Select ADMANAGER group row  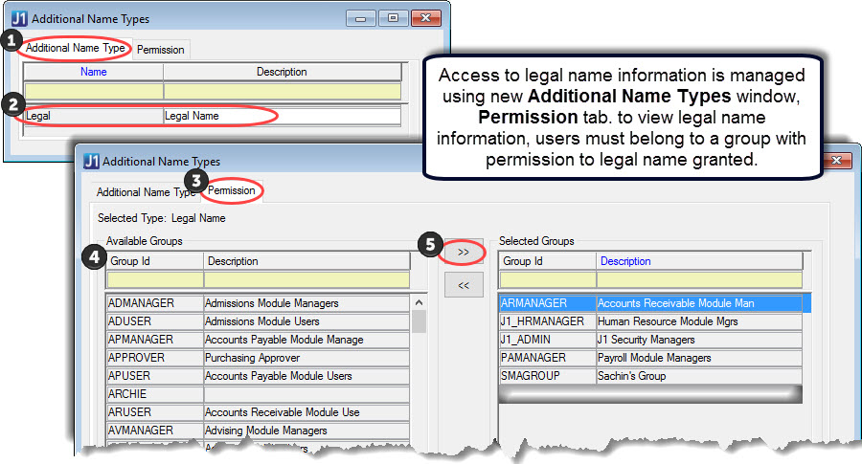[259, 303]
